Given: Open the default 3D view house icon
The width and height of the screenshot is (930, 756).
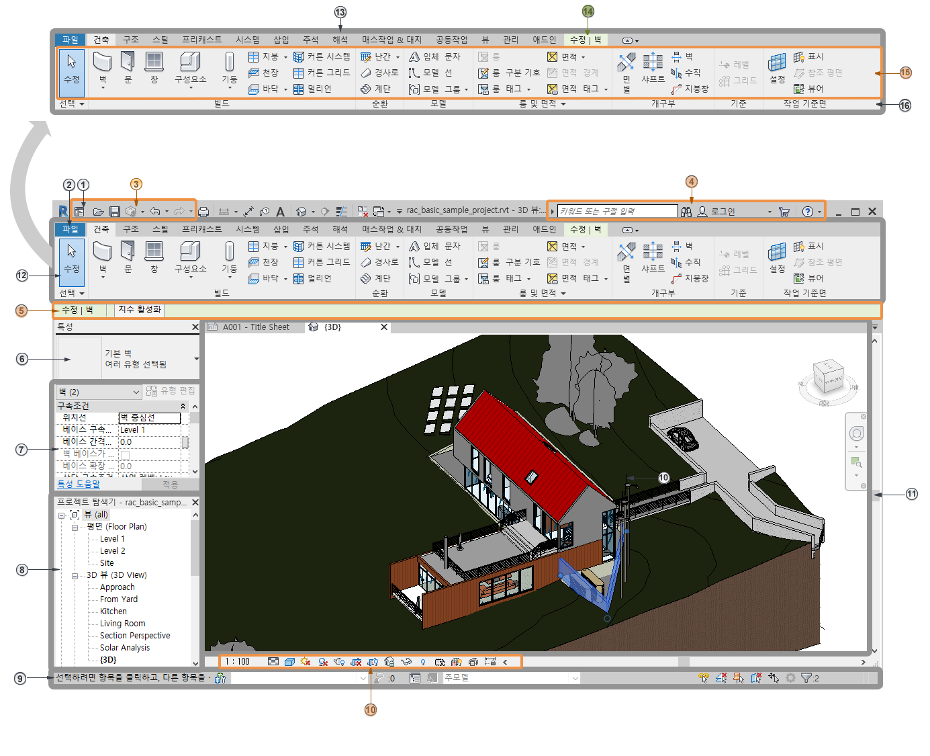Looking at the screenshot, I should coord(301,212).
